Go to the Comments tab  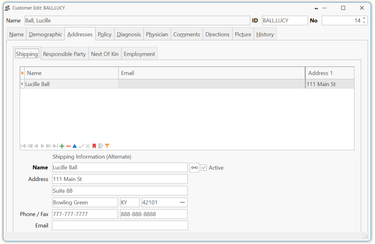[x=186, y=34]
